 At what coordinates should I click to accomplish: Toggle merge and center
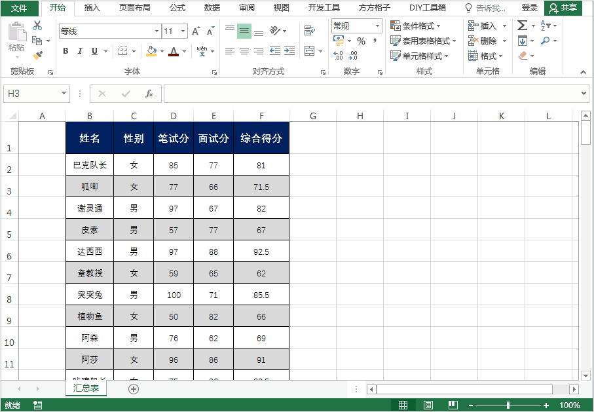308,50
